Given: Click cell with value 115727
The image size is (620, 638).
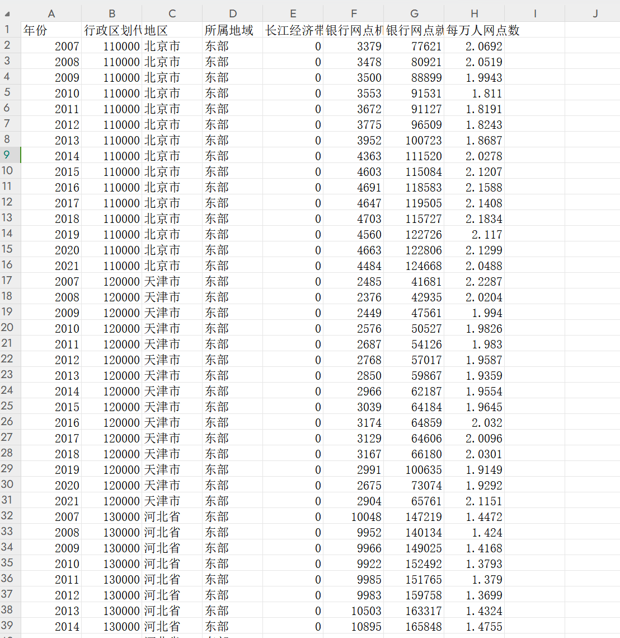Looking at the screenshot, I should pyautogui.click(x=414, y=218).
